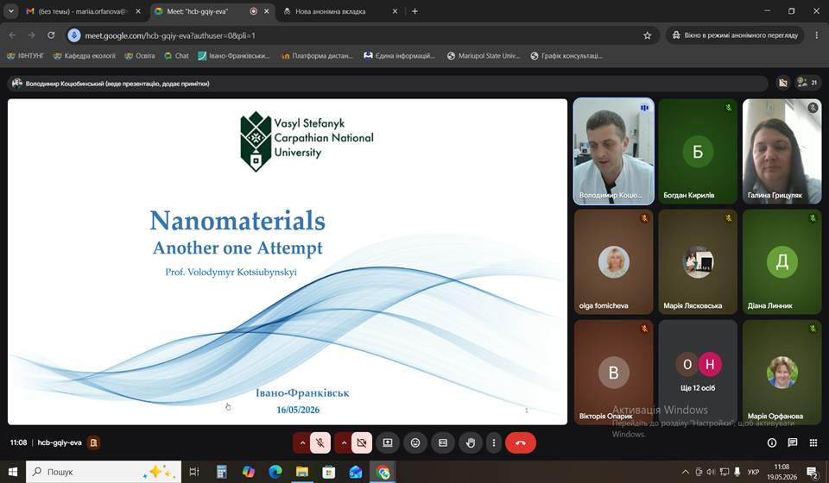The width and height of the screenshot is (829, 483).
Task: Click the host controls icon next to hcb-gqiy-eva
Action: 93,442
